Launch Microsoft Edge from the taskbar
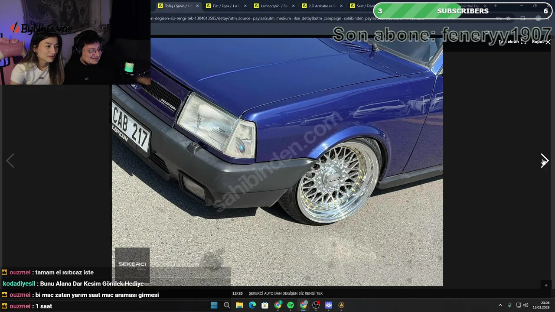Image resolution: width=555 pixels, height=312 pixels. pos(252,305)
